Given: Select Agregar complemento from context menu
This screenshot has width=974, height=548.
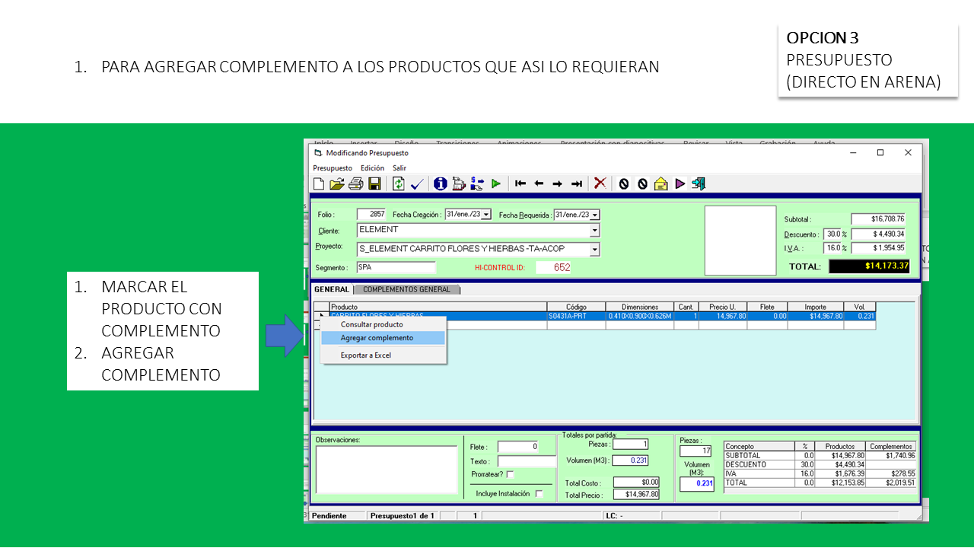Looking at the screenshot, I should [x=377, y=338].
